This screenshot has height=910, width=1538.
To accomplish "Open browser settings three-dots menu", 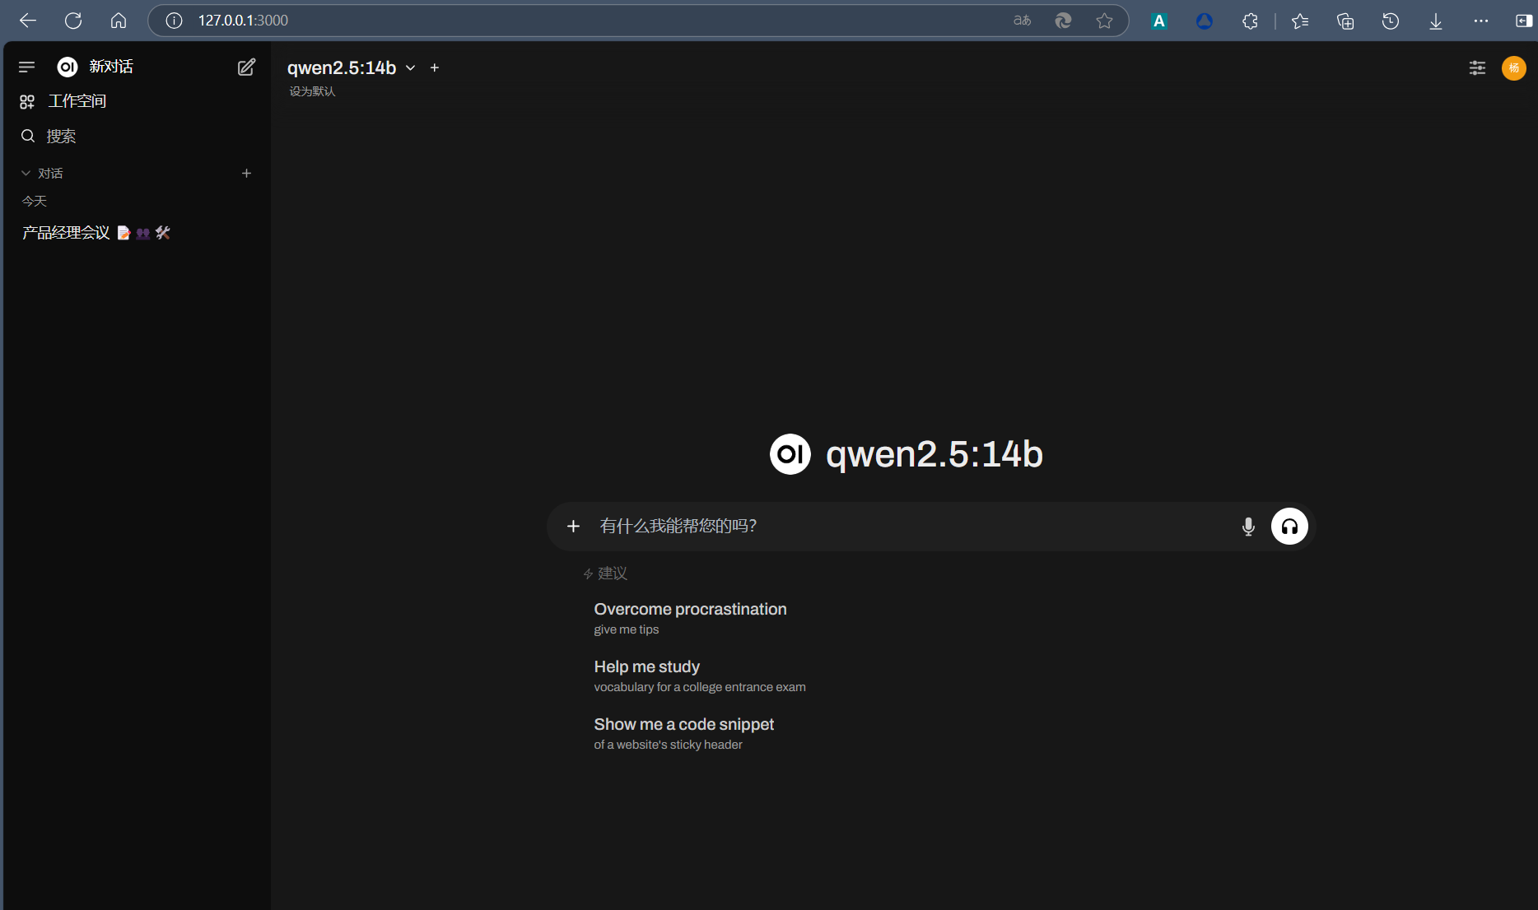I will [x=1481, y=21].
